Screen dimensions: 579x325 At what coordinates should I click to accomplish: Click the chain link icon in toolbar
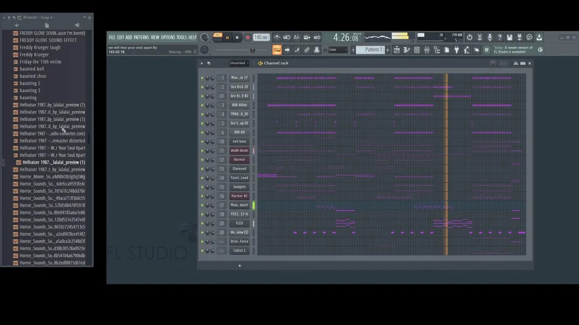[x=307, y=50]
